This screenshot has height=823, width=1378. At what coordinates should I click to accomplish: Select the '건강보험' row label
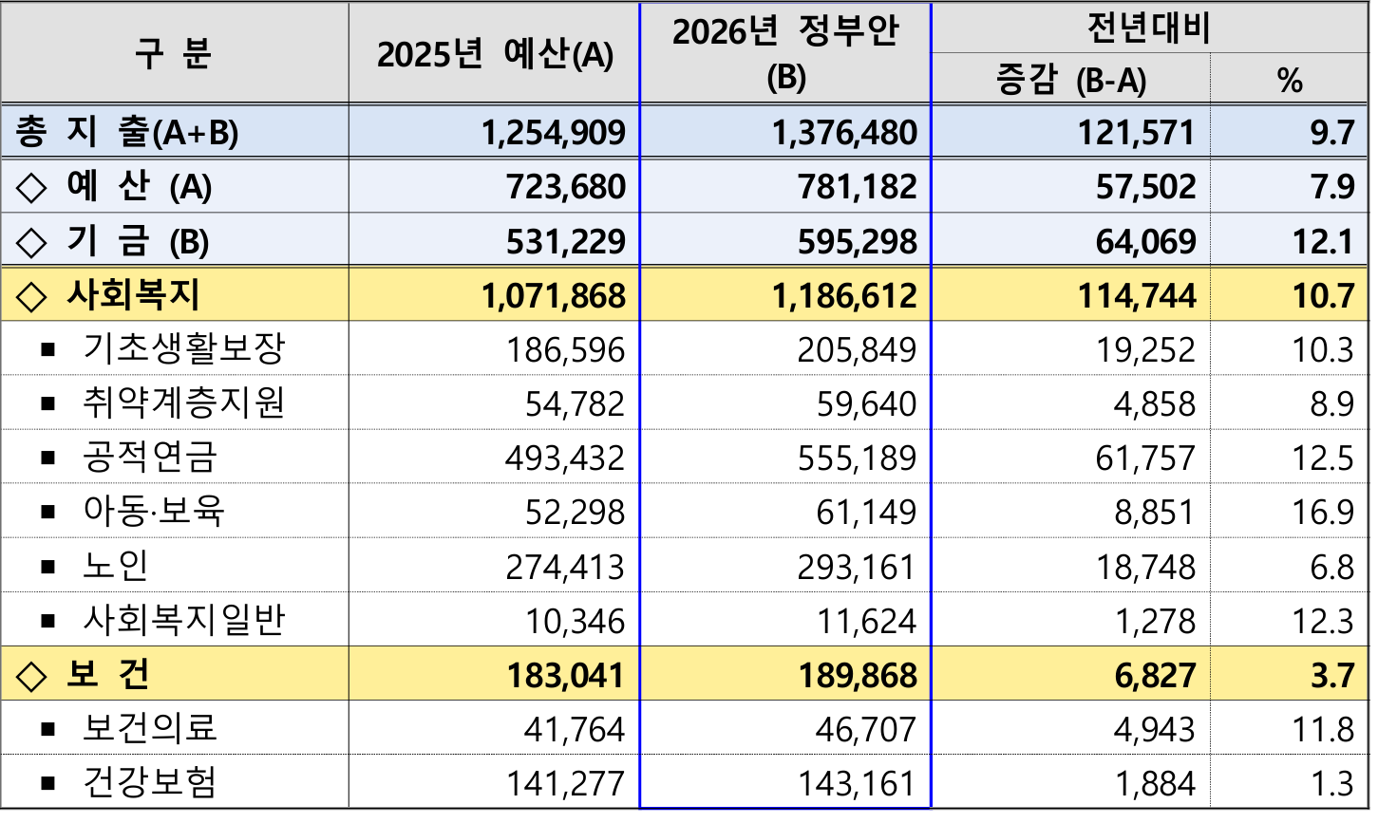(150, 782)
